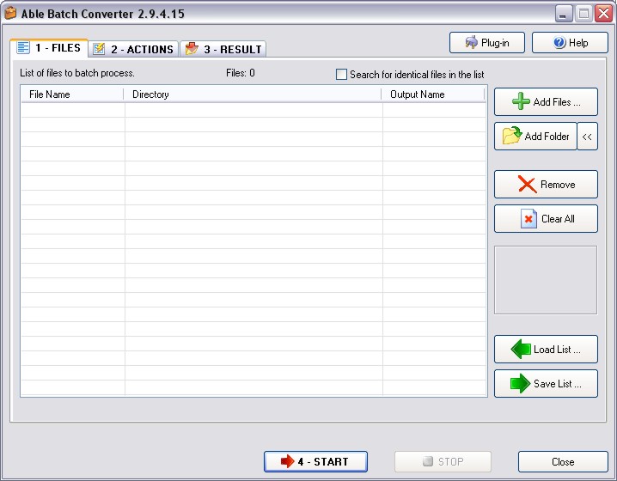617x481 pixels.
Task: Start conversion with the 4 - START button
Action: [315, 461]
